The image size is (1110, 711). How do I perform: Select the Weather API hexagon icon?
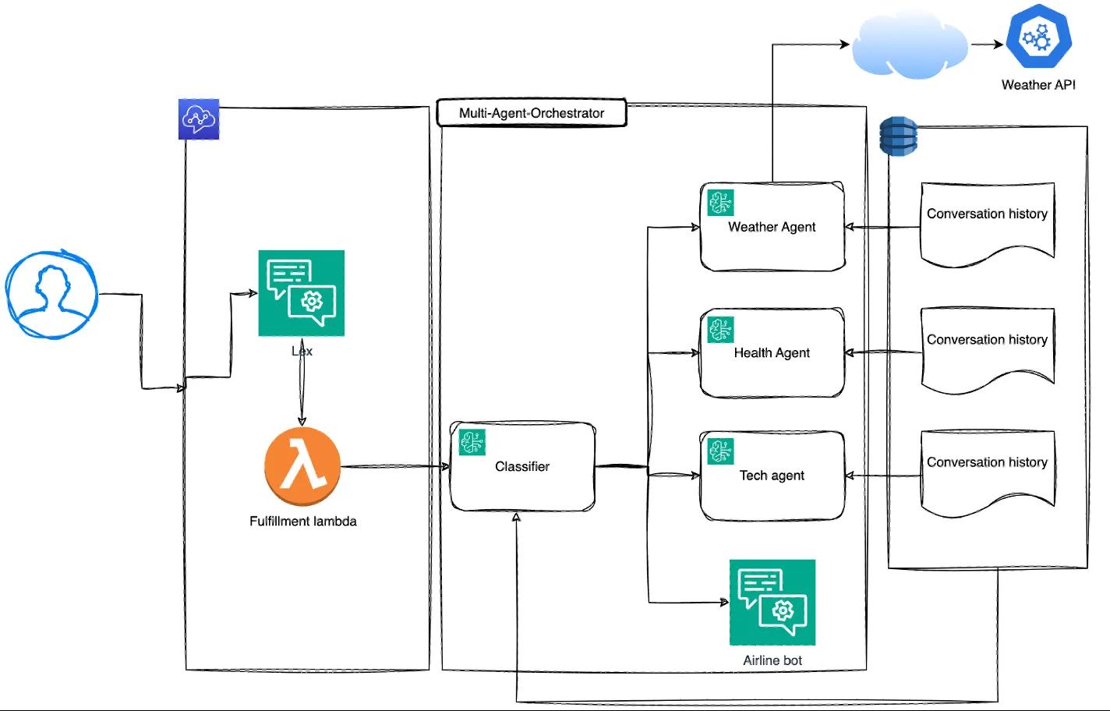1038,36
